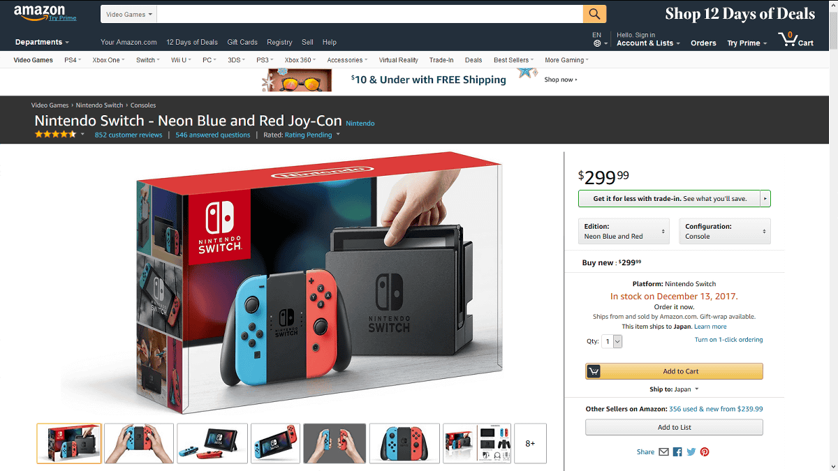This screenshot has width=838, height=471.
Task: Open the 852 customer reviews link
Action: pyautogui.click(x=128, y=135)
